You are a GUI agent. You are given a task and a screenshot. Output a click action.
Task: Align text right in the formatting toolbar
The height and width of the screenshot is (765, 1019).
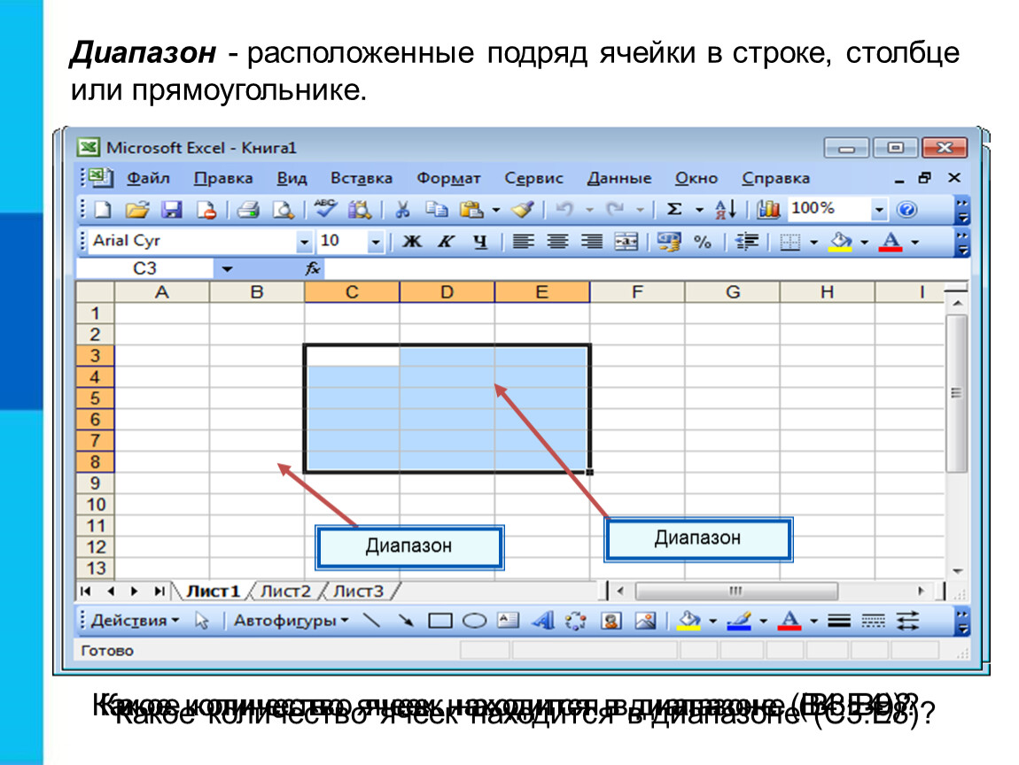[x=591, y=242]
